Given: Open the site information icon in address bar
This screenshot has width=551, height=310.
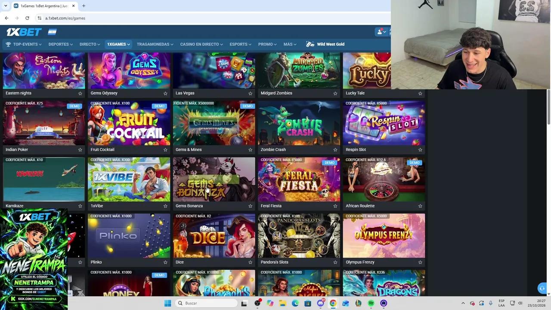Looking at the screenshot, I should point(39,18).
